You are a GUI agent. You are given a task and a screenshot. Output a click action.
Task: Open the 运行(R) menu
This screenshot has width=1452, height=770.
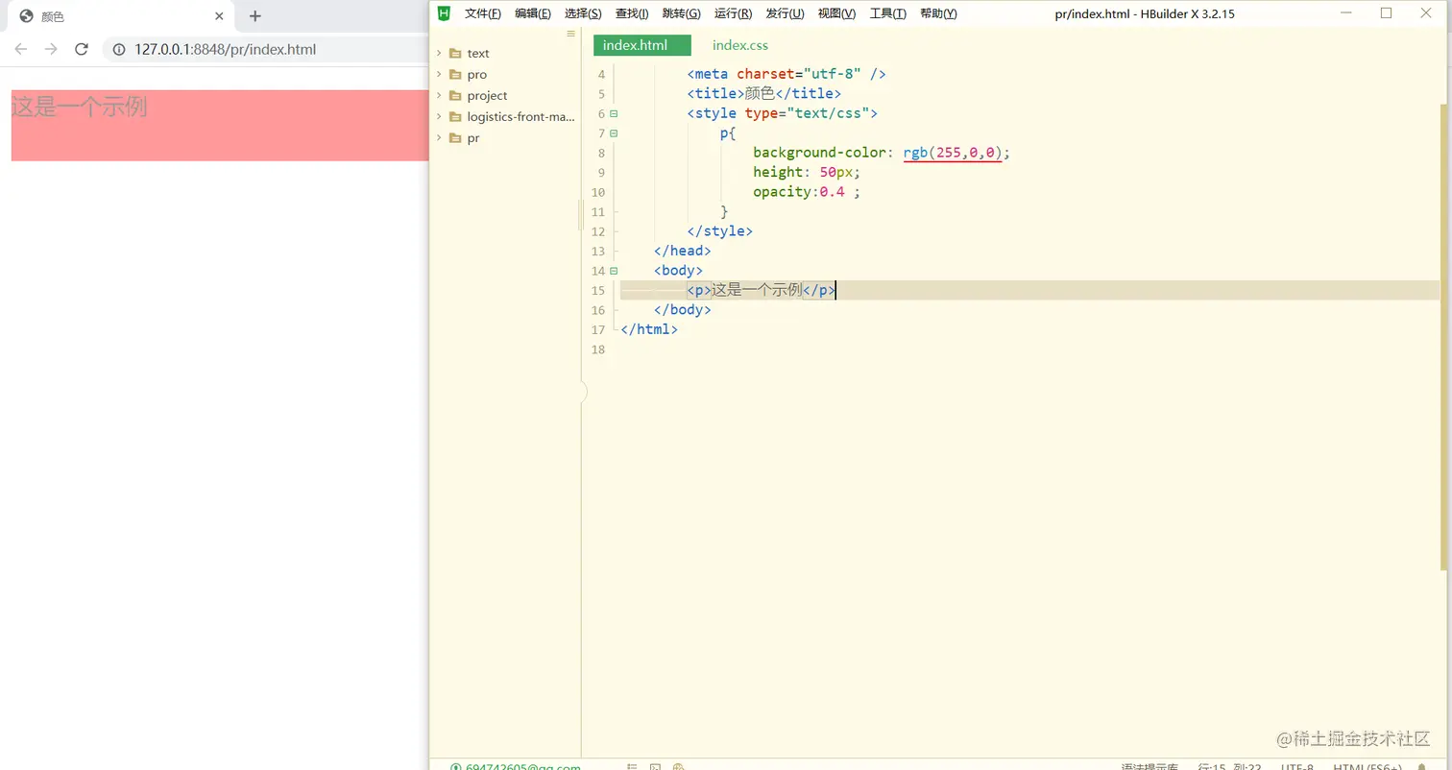[733, 13]
